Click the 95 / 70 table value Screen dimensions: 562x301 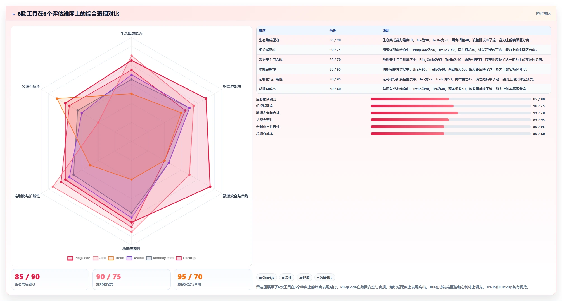335,60
